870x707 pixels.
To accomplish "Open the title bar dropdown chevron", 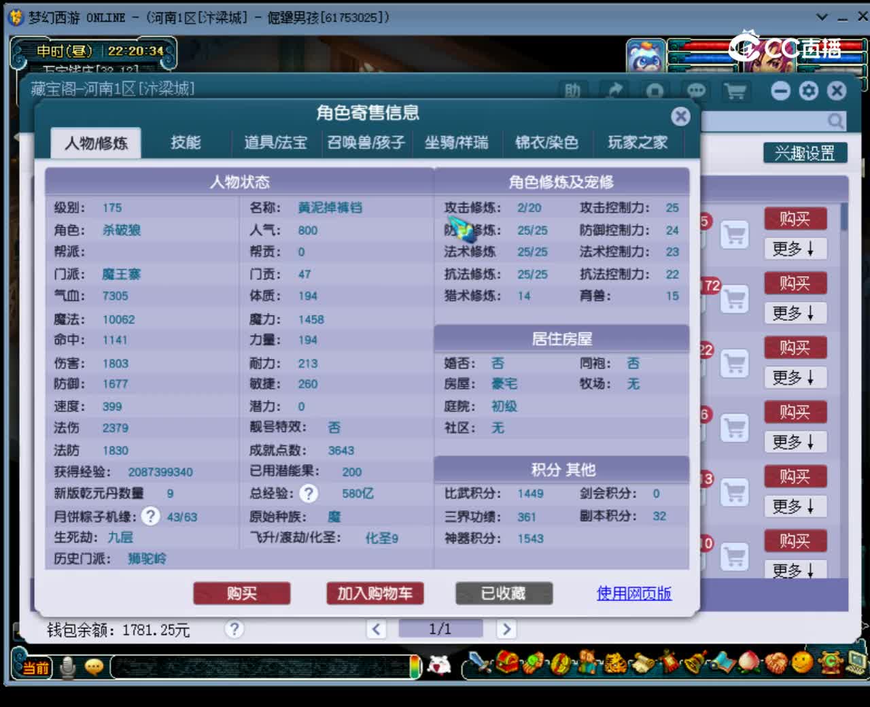I will pos(822,17).
